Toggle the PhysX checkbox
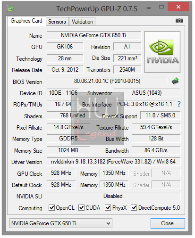This screenshot has height=238, width=195. [x=108, y=207]
